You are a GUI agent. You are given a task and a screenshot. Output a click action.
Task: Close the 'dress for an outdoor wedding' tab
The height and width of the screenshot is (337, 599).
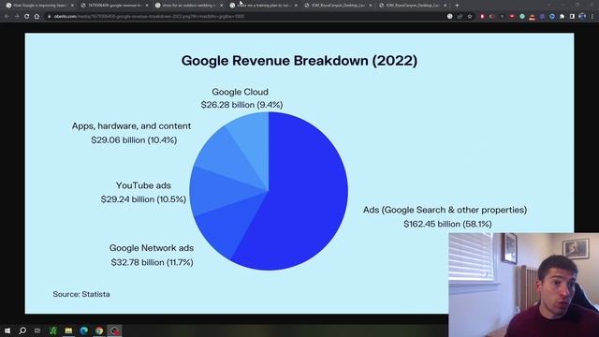[221, 6]
